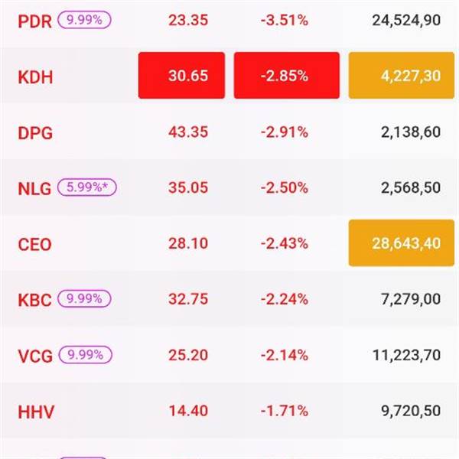Click KDH red price 30.65 cell
The height and width of the screenshot is (459, 459).
point(181,76)
